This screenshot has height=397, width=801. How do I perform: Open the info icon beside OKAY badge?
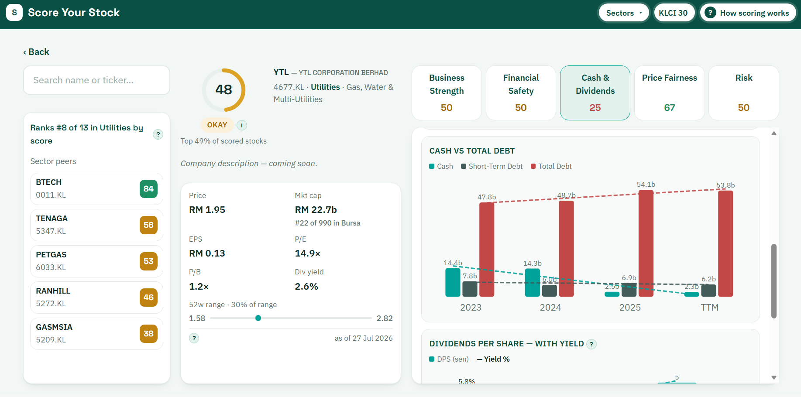click(x=242, y=125)
